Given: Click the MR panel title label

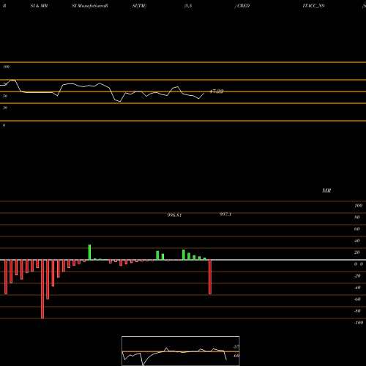Looking at the screenshot, I should pyautogui.click(x=326, y=190).
